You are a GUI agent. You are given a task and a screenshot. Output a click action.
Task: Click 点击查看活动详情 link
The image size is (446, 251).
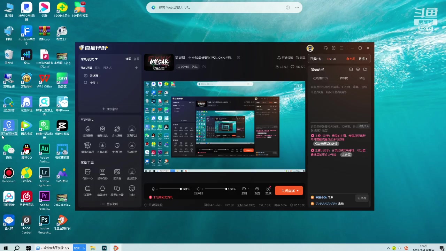326,144
